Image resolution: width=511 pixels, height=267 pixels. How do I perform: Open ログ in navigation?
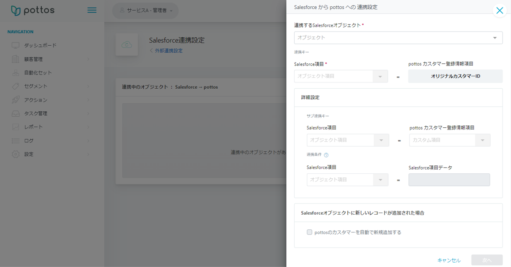point(29,141)
